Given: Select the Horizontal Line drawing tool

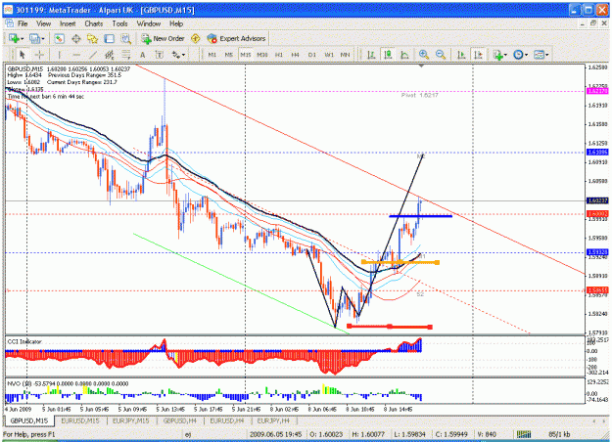Looking at the screenshot, I should point(76,55).
